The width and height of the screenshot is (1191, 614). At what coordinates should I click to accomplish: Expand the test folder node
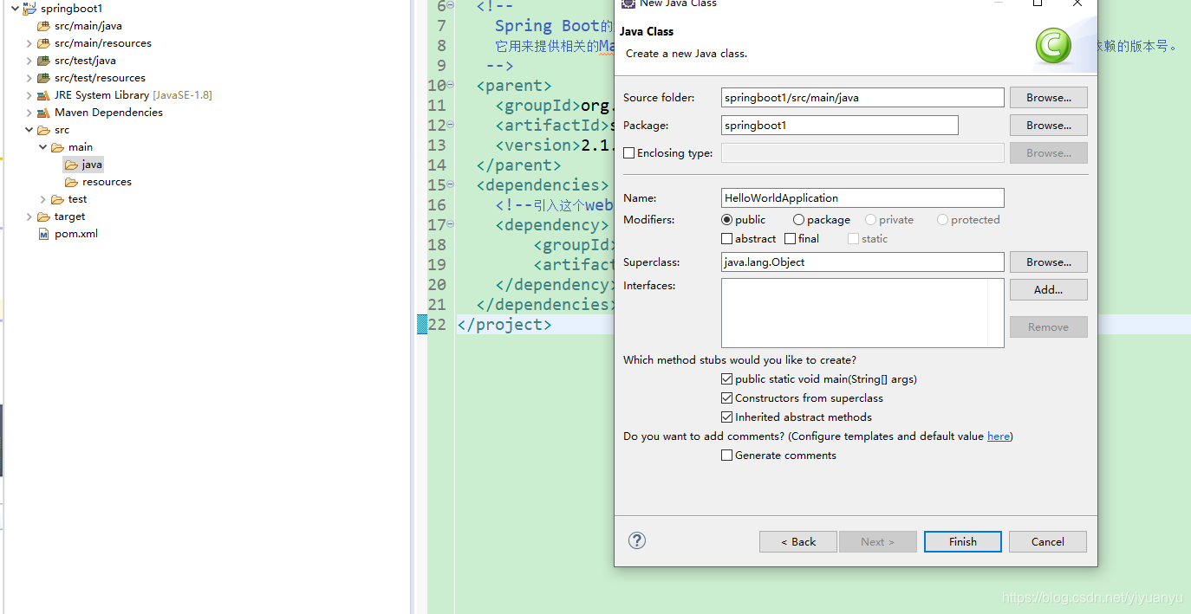click(43, 199)
